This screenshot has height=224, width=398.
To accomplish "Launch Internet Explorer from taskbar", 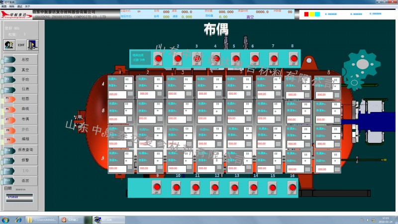I will click(x=18, y=220).
